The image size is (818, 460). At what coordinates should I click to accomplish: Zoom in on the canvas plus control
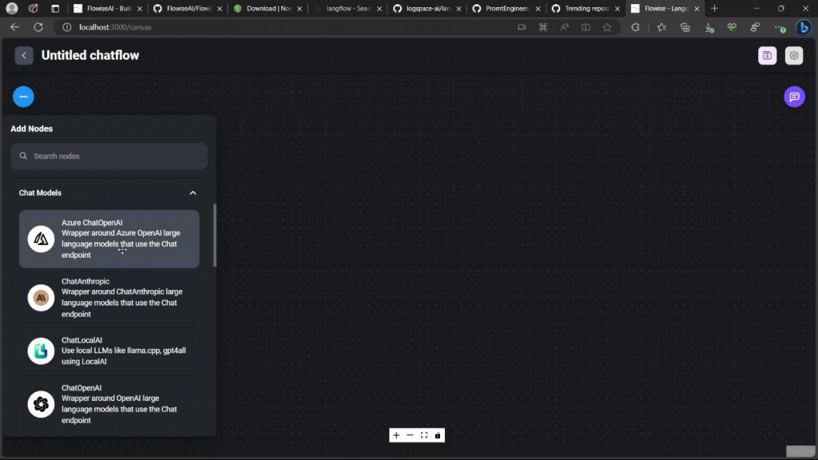396,435
